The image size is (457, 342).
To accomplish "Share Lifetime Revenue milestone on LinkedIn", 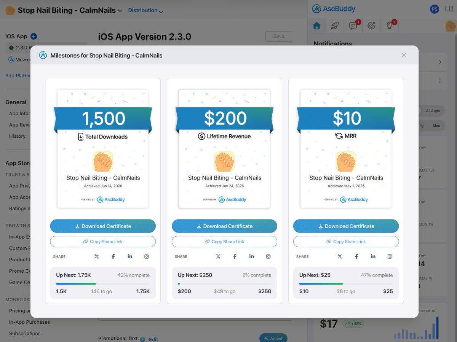I will [251, 256].
